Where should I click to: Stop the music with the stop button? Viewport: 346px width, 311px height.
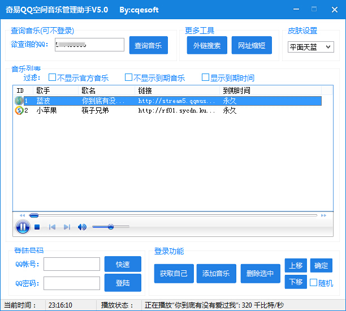[x=37, y=227]
